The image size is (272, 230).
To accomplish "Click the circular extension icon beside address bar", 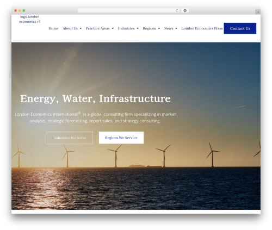I will tap(185, 10).
